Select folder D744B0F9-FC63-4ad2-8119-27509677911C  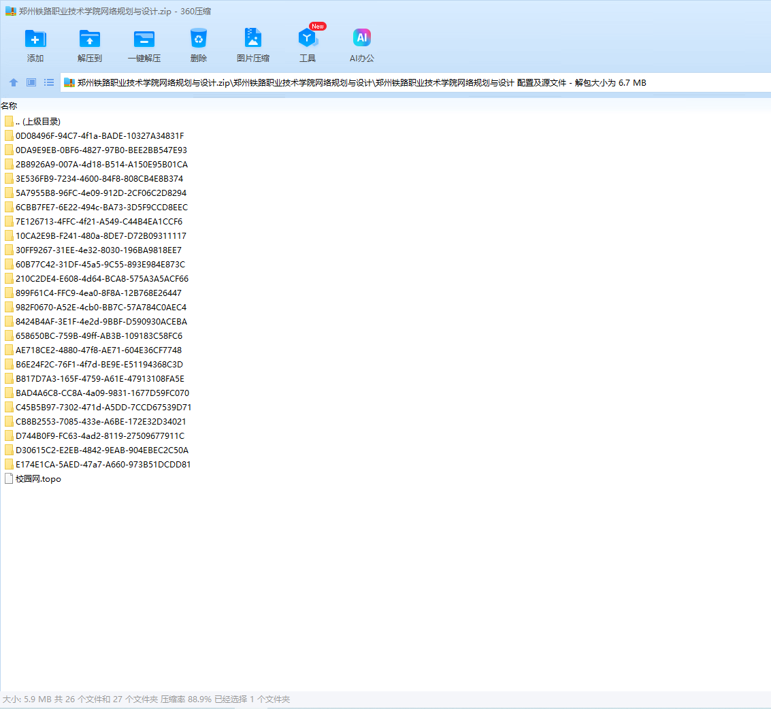95,435
